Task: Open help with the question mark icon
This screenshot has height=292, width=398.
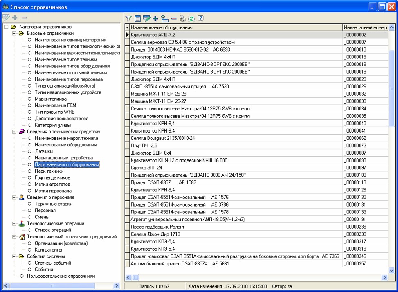Action: [200, 18]
